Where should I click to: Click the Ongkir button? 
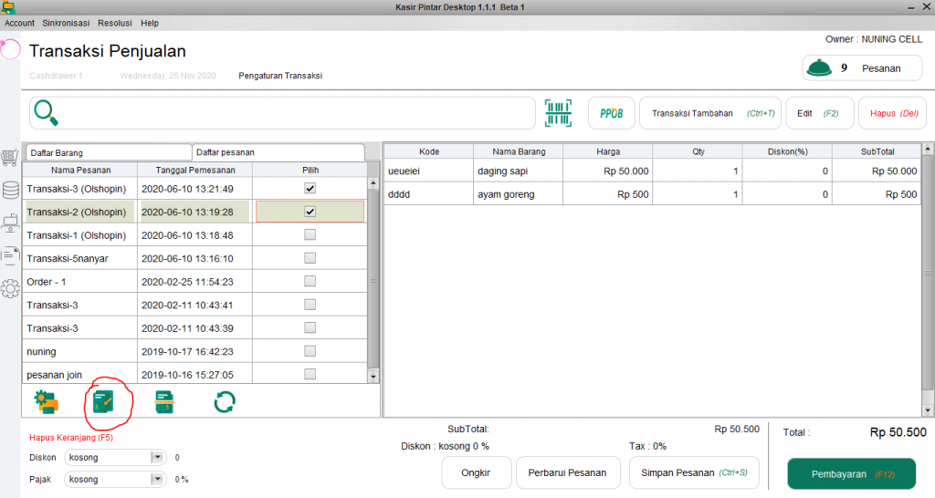point(476,472)
